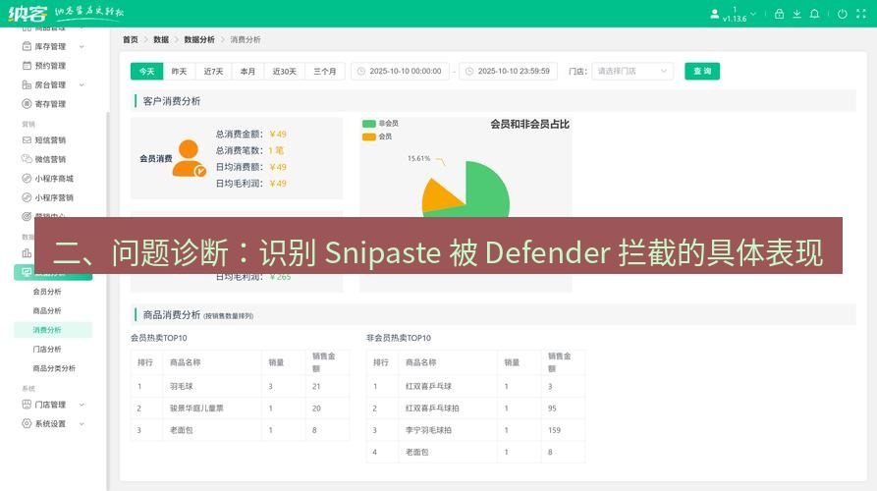
Task: Open 商品分析 in sidebar
Action: 47,310
